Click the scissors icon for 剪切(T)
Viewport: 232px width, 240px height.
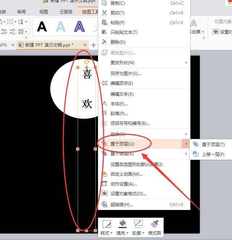104,13
